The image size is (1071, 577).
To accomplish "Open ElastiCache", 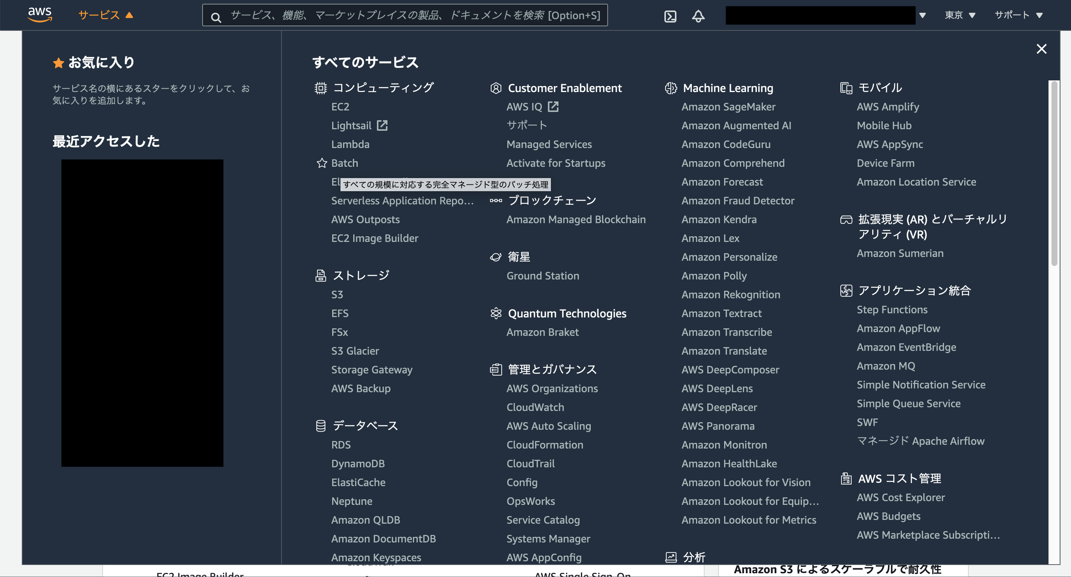I will 358,482.
